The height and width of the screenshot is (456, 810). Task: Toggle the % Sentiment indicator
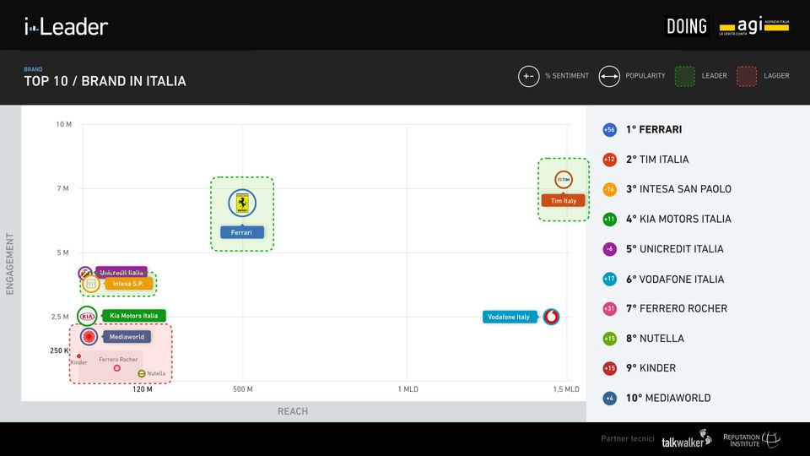pos(528,76)
